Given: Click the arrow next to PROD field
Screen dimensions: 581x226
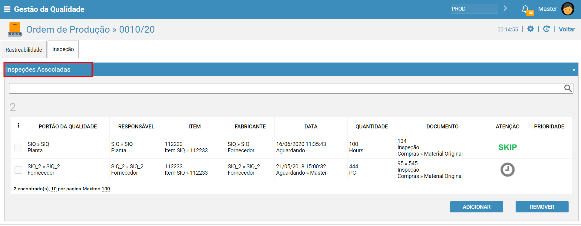Looking at the screenshot, I should coord(505,8).
